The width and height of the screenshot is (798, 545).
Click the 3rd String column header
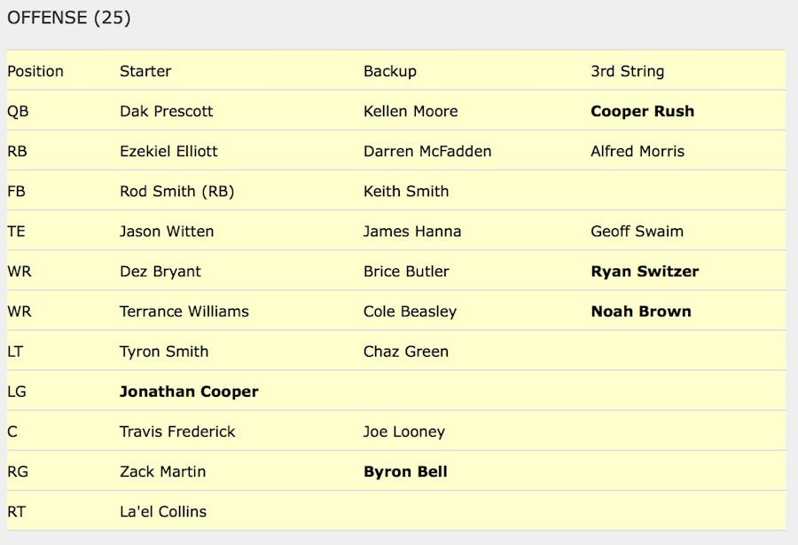pyautogui.click(x=627, y=71)
